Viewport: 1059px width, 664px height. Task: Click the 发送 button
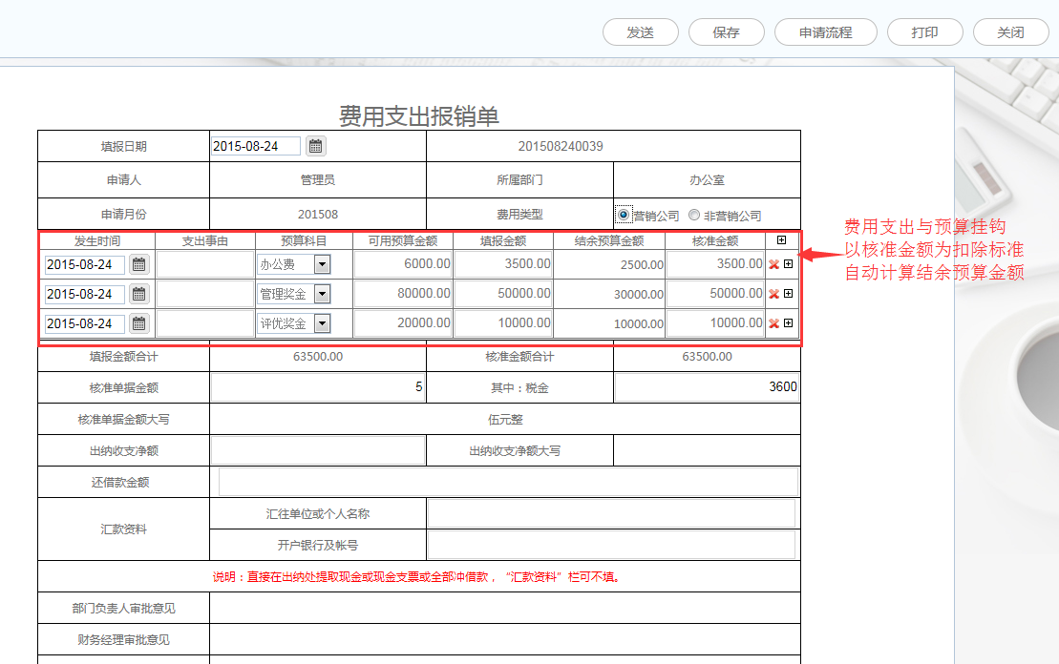[640, 31]
